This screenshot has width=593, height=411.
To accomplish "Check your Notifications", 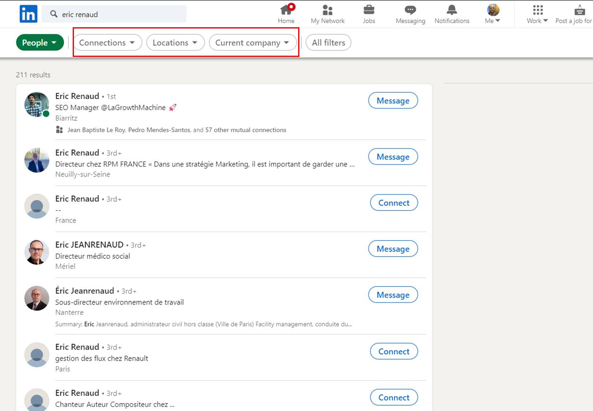I will click(x=452, y=14).
